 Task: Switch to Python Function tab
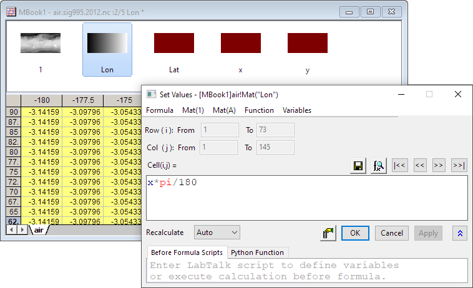click(257, 252)
